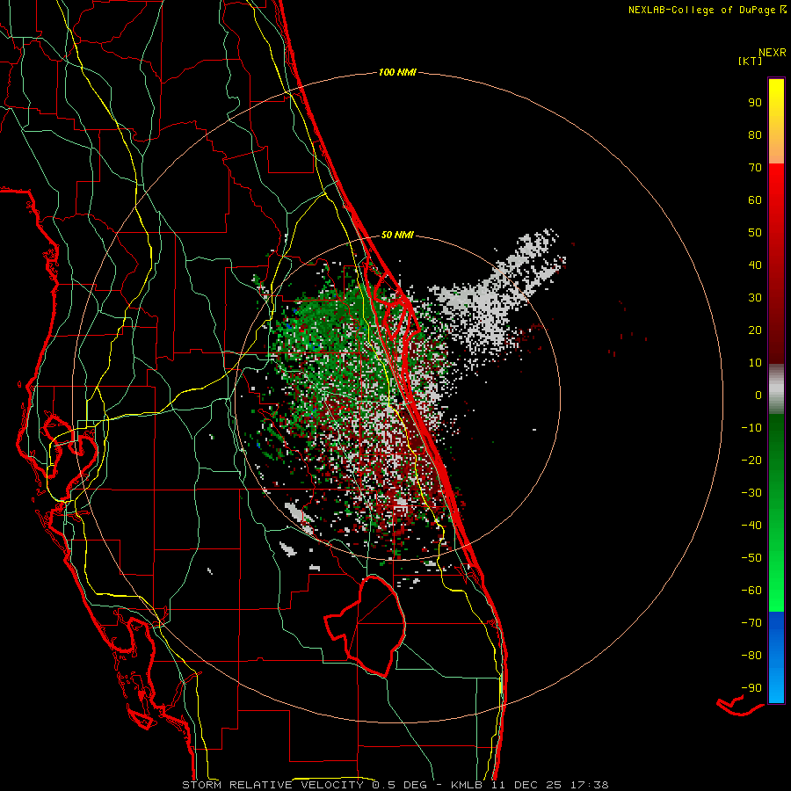Image resolution: width=791 pixels, height=791 pixels.
Task: Click the 60 value on velocity scale
Action: (755, 200)
